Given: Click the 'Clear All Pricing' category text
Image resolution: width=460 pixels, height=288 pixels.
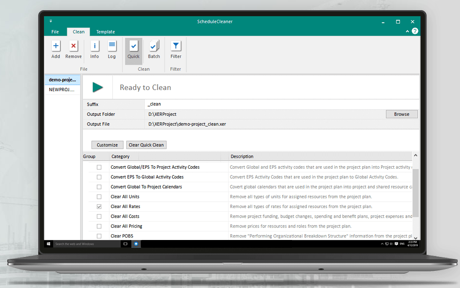Looking at the screenshot, I should pyautogui.click(x=126, y=226).
